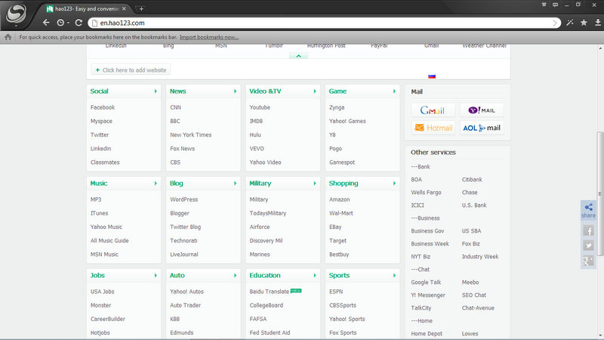Image resolution: width=604 pixels, height=340 pixels.
Task: Open the AOL mail logo
Action: pos(482,128)
